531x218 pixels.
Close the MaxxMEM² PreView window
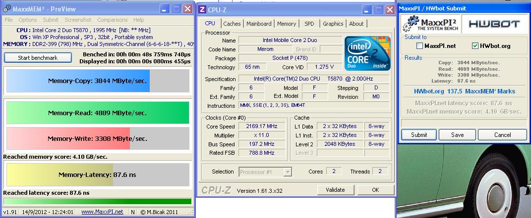pyautogui.click(x=187, y=9)
